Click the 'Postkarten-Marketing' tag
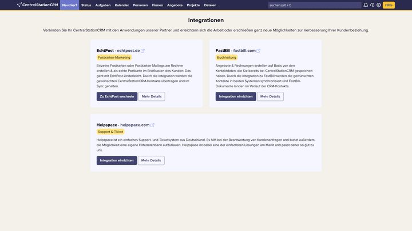 point(114,58)
